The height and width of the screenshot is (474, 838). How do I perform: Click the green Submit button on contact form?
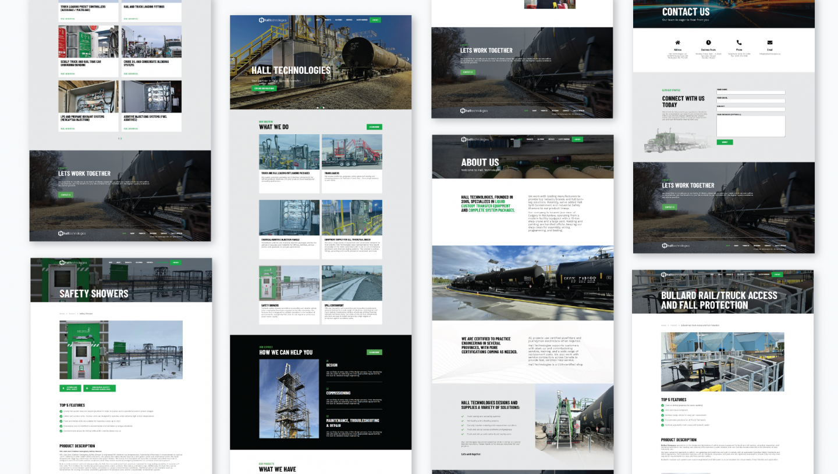point(725,142)
